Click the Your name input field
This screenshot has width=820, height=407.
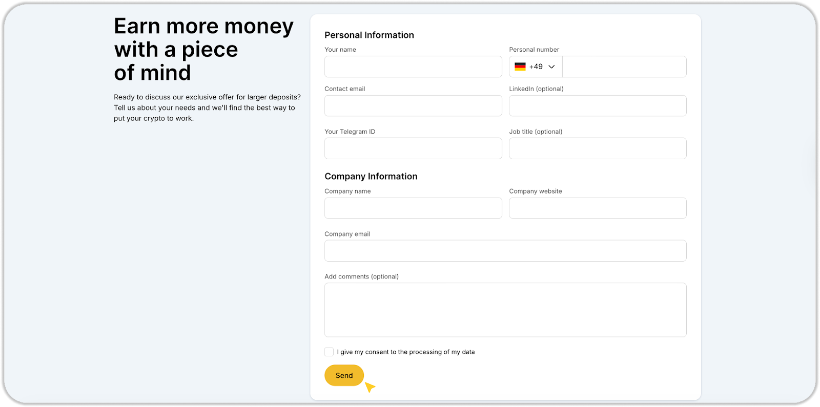click(413, 67)
